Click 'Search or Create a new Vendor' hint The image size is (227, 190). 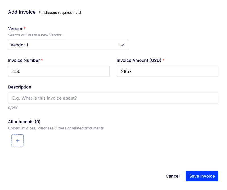[x=35, y=35]
